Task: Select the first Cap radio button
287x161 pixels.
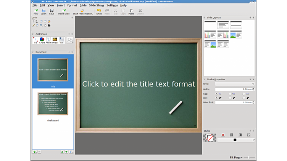Action: pos(217,94)
